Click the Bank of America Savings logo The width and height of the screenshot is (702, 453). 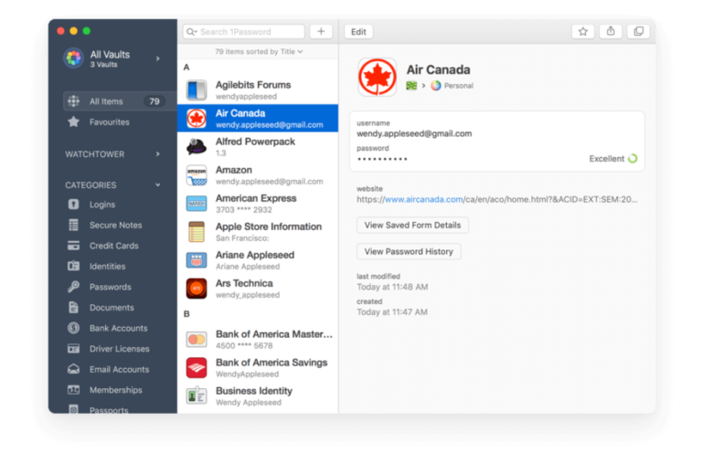pyautogui.click(x=197, y=367)
